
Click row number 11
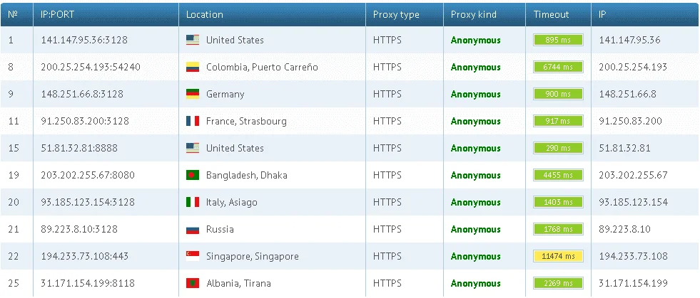click(x=14, y=121)
